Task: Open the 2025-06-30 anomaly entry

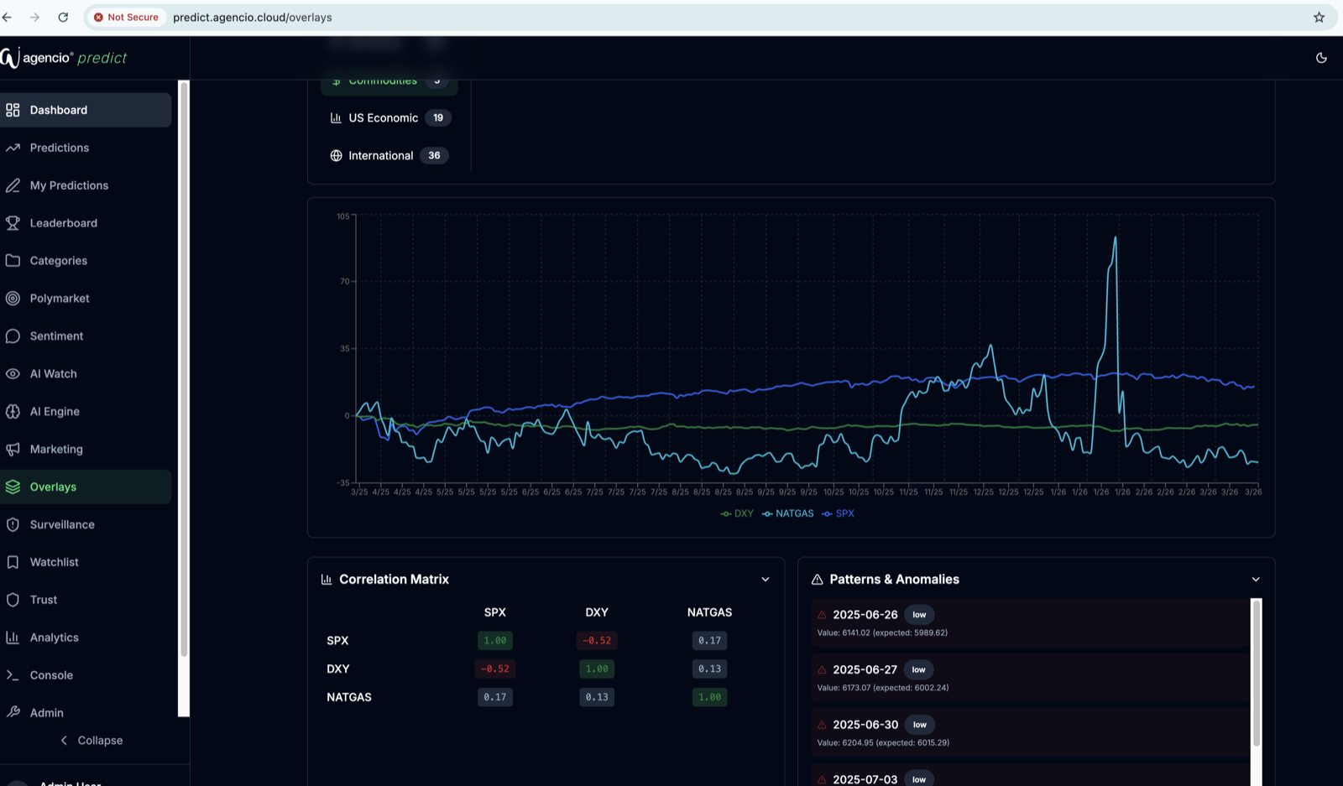Action: [x=1031, y=732]
